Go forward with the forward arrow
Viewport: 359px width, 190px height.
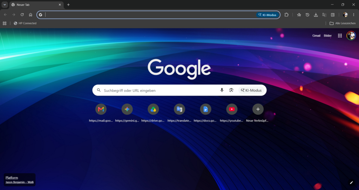coord(14,15)
